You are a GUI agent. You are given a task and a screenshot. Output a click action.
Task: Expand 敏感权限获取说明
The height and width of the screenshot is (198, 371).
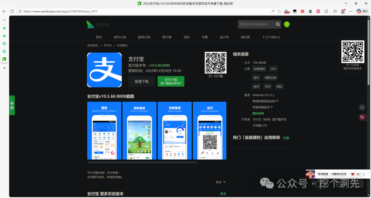pyautogui.click(x=266, y=101)
